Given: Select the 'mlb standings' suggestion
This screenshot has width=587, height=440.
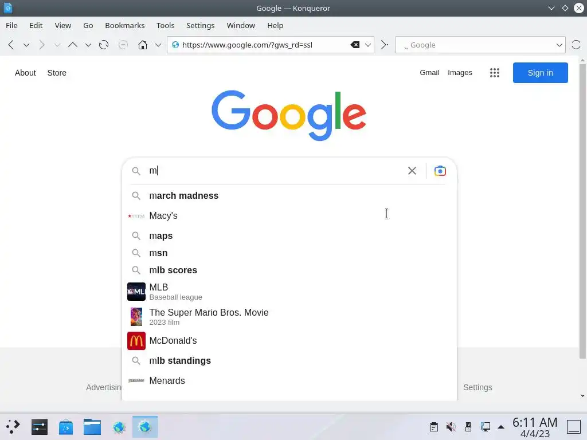Looking at the screenshot, I should 289,361.
